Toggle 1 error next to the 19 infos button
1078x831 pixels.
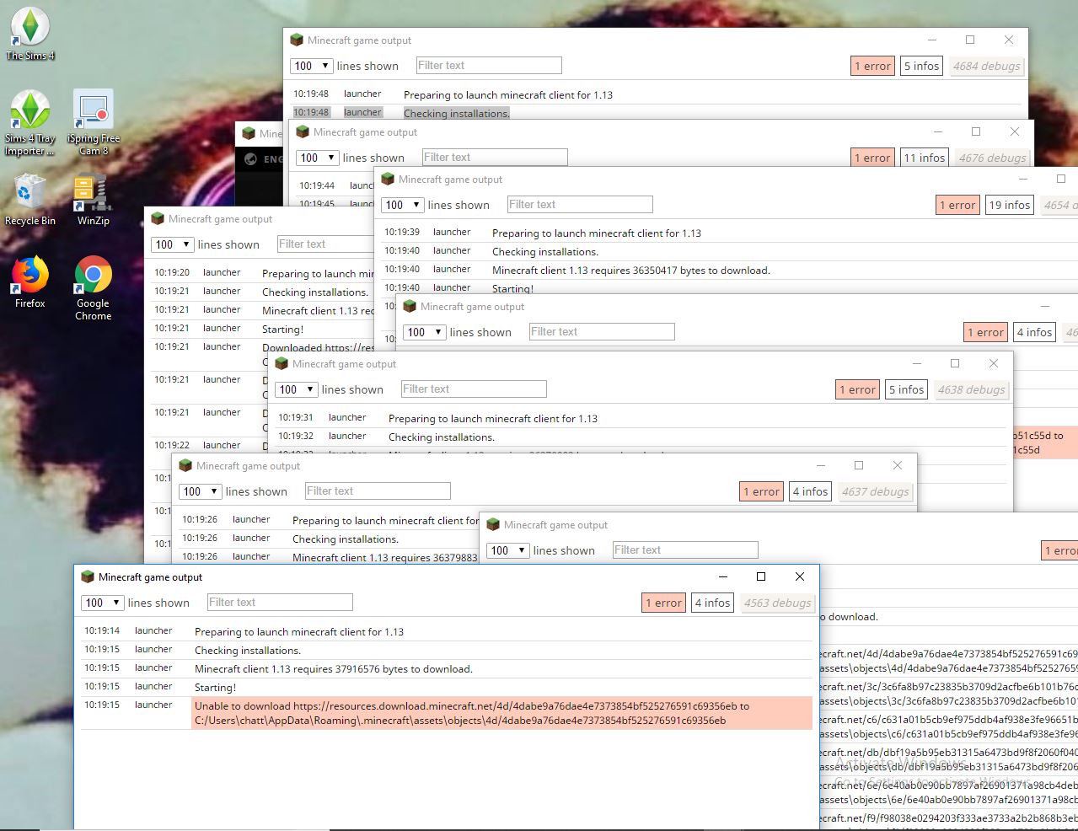tap(957, 205)
